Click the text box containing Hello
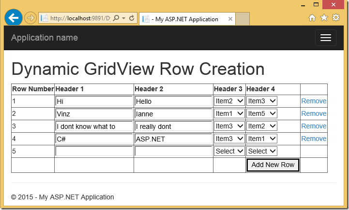 173,101
